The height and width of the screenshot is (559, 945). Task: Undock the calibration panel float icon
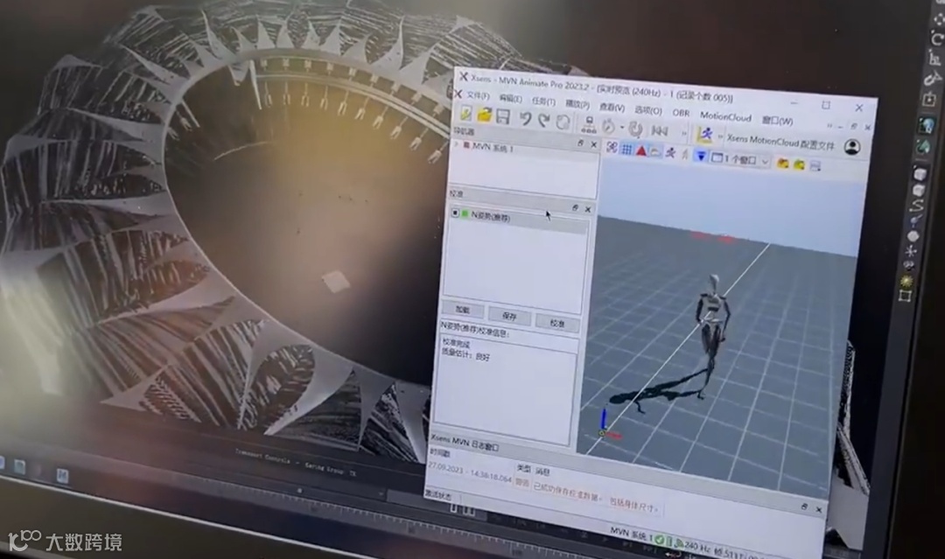tap(575, 208)
